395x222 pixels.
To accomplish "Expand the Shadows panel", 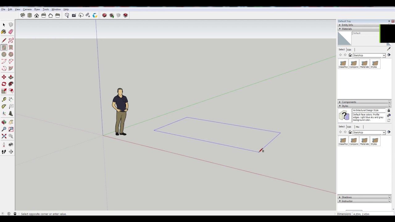I will 347,197.
